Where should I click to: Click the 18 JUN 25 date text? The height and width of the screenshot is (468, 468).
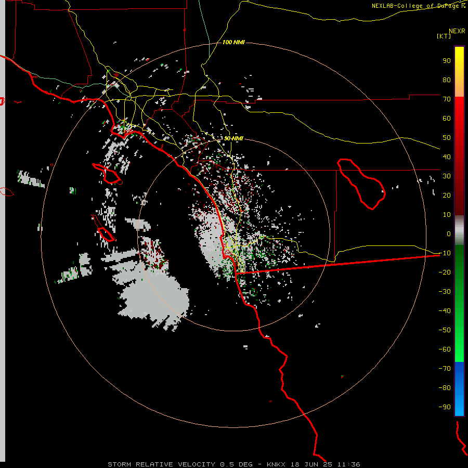pos(311,464)
